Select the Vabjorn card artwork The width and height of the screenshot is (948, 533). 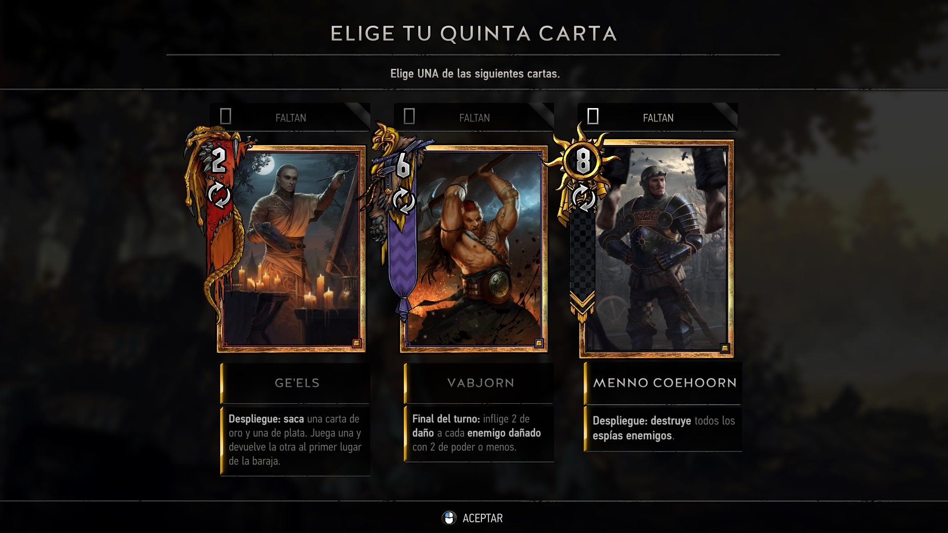[474, 249]
